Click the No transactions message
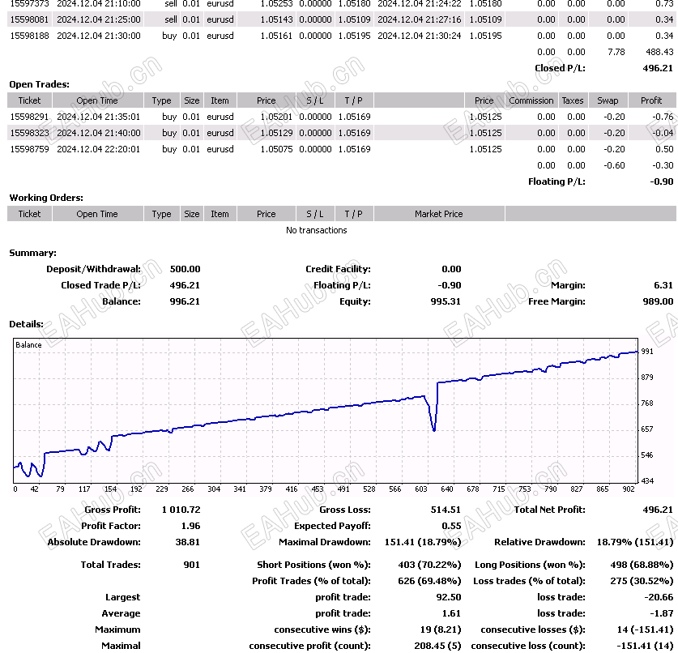This screenshot has width=678, height=653. pyautogui.click(x=316, y=230)
